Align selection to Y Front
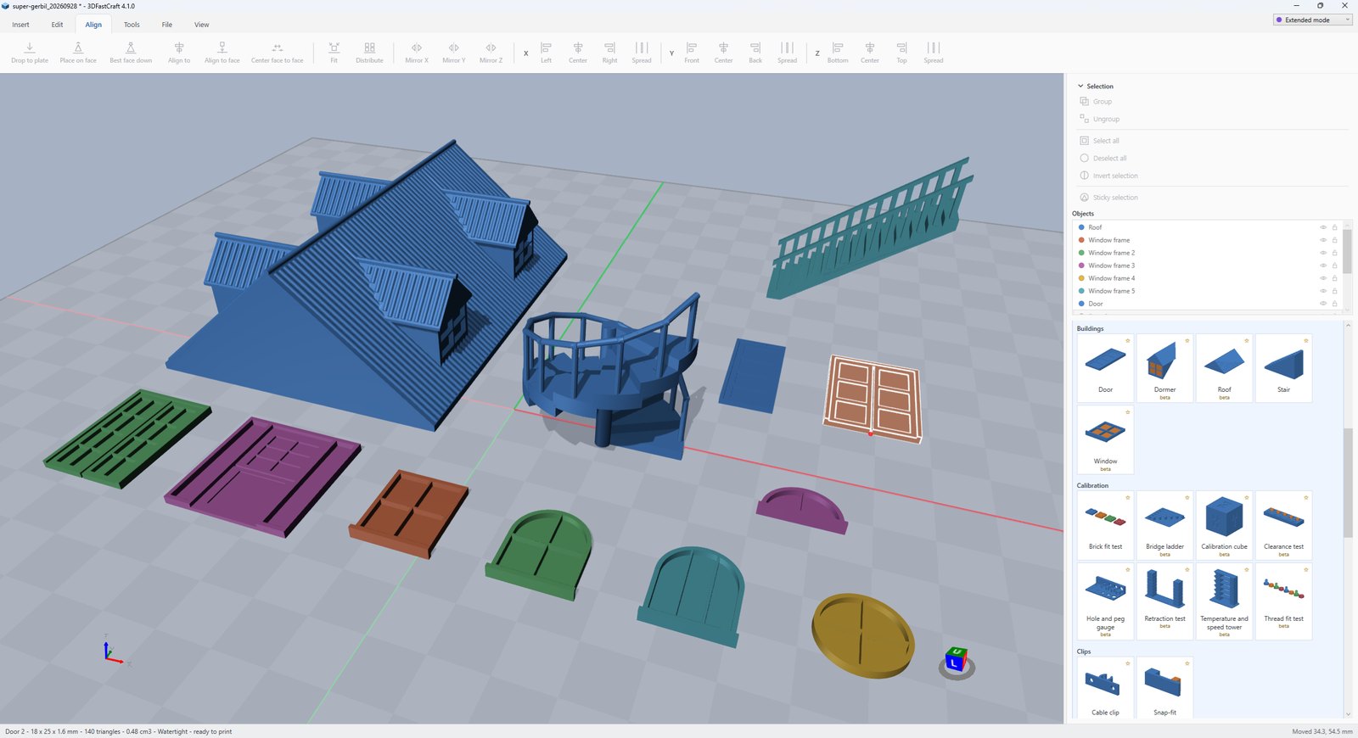The width and height of the screenshot is (1358, 738). pos(692,53)
